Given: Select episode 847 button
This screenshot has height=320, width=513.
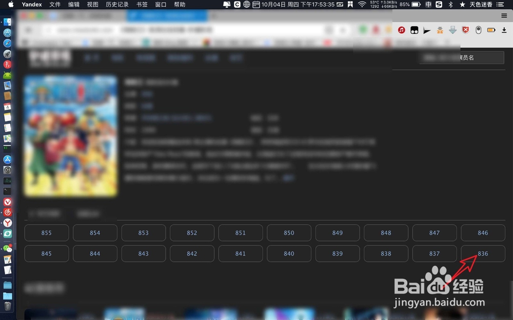Looking at the screenshot, I should [x=435, y=233].
